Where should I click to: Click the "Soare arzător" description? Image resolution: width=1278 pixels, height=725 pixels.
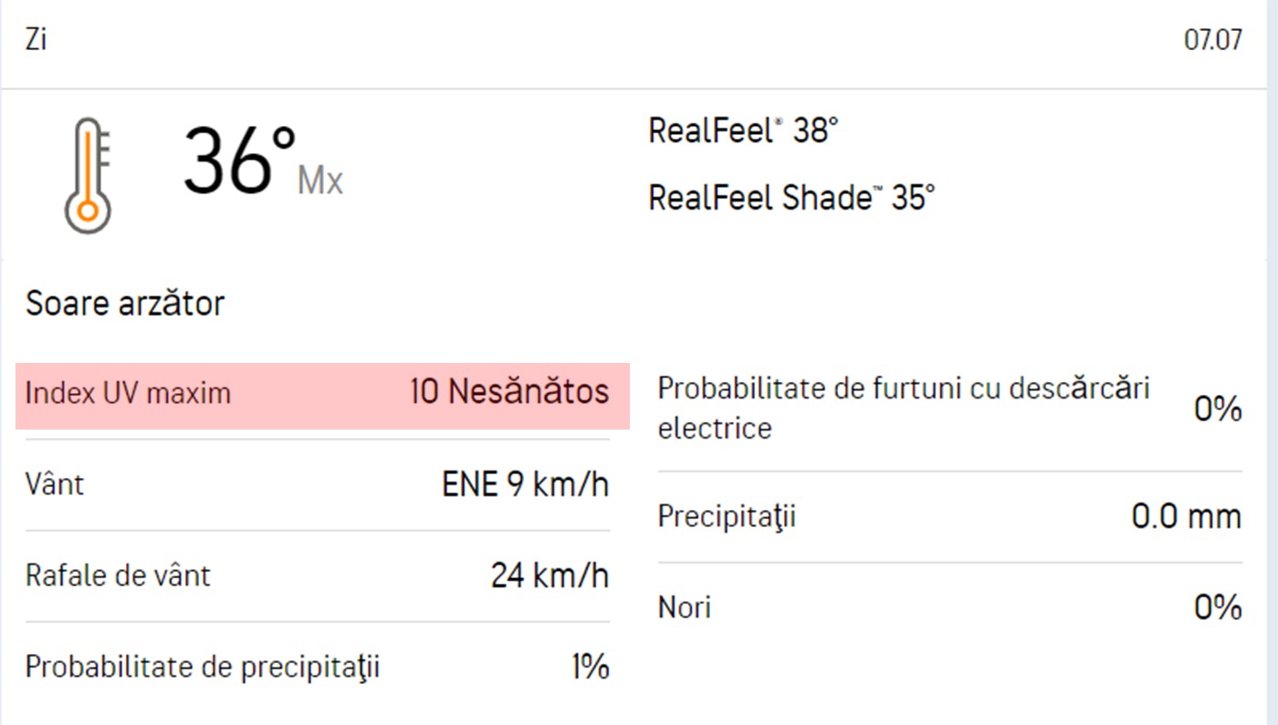[125, 303]
